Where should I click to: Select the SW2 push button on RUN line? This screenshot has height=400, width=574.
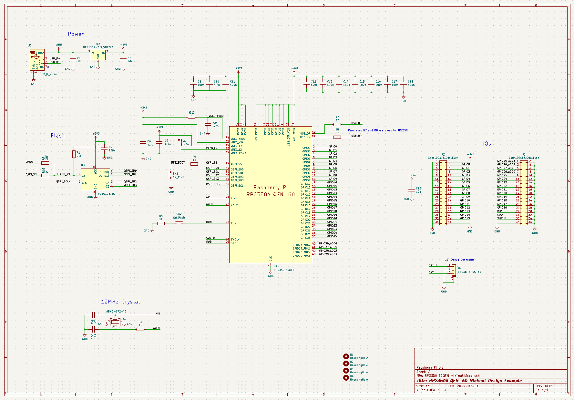(179, 223)
